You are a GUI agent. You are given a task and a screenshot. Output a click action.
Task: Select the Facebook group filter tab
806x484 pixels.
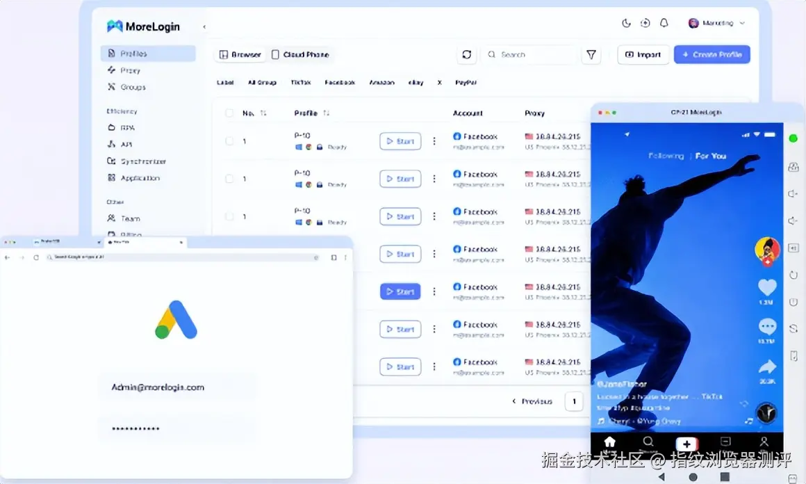click(340, 82)
